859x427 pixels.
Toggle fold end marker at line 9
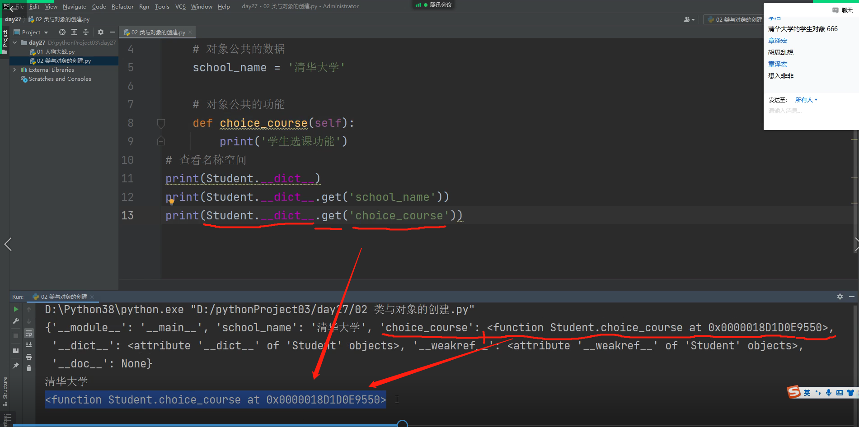click(161, 141)
